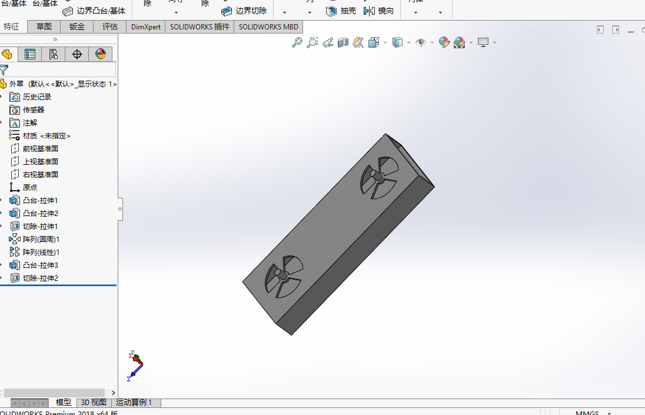Expand the 切除-拉伸1 feature node
Viewport: 645px width, 415px height.
click(x=2, y=226)
